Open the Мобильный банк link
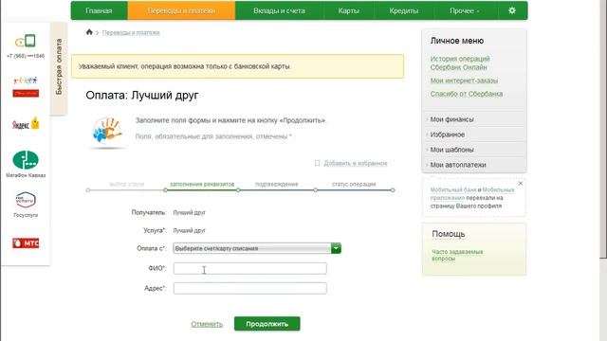Image resolution: width=607 pixels, height=341 pixels. click(453, 189)
